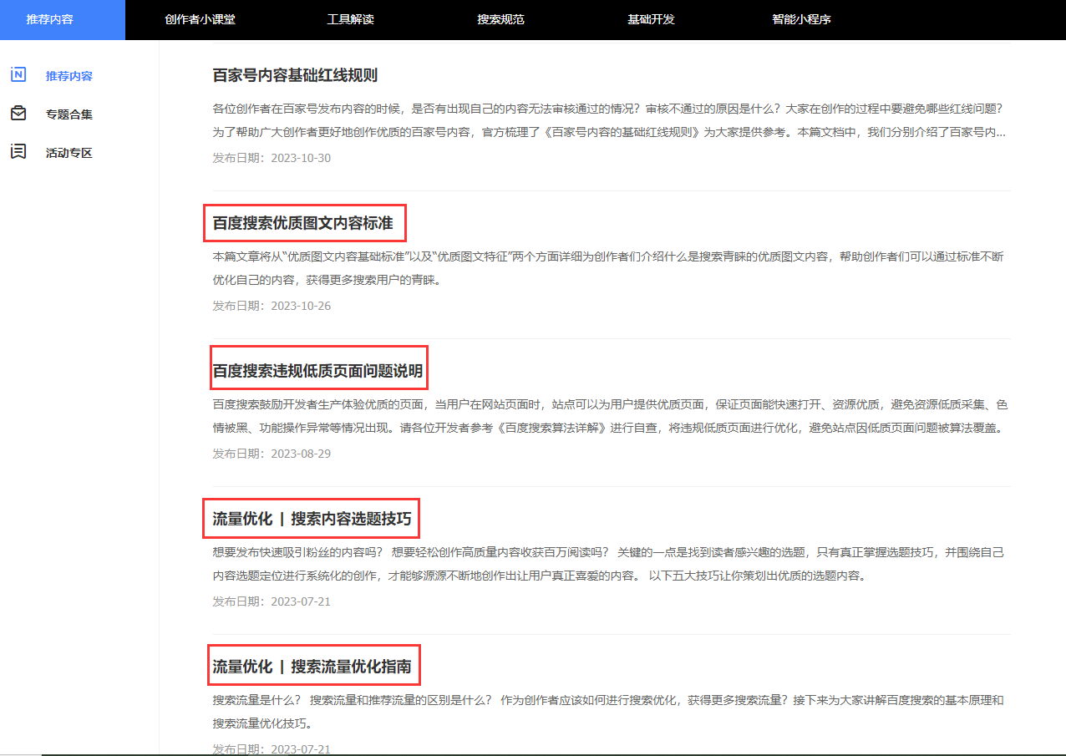Click the summary starting 搜索流量是什么
The width and height of the screenshot is (1066, 756).
[608, 712]
